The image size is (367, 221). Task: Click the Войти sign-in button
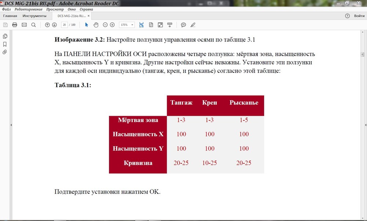tap(359, 16)
